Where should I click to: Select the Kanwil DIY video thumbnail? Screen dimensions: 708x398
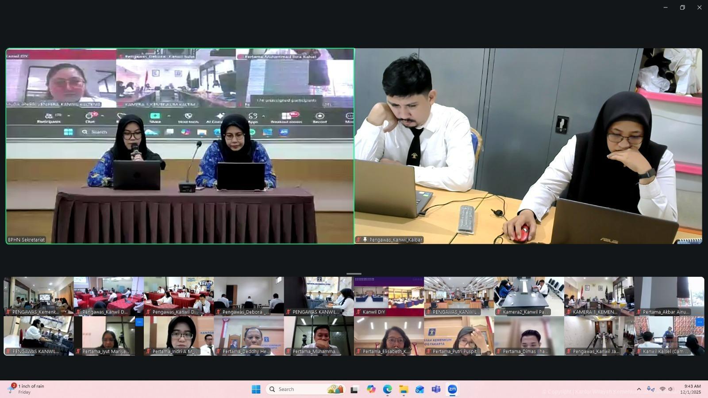(389, 296)
